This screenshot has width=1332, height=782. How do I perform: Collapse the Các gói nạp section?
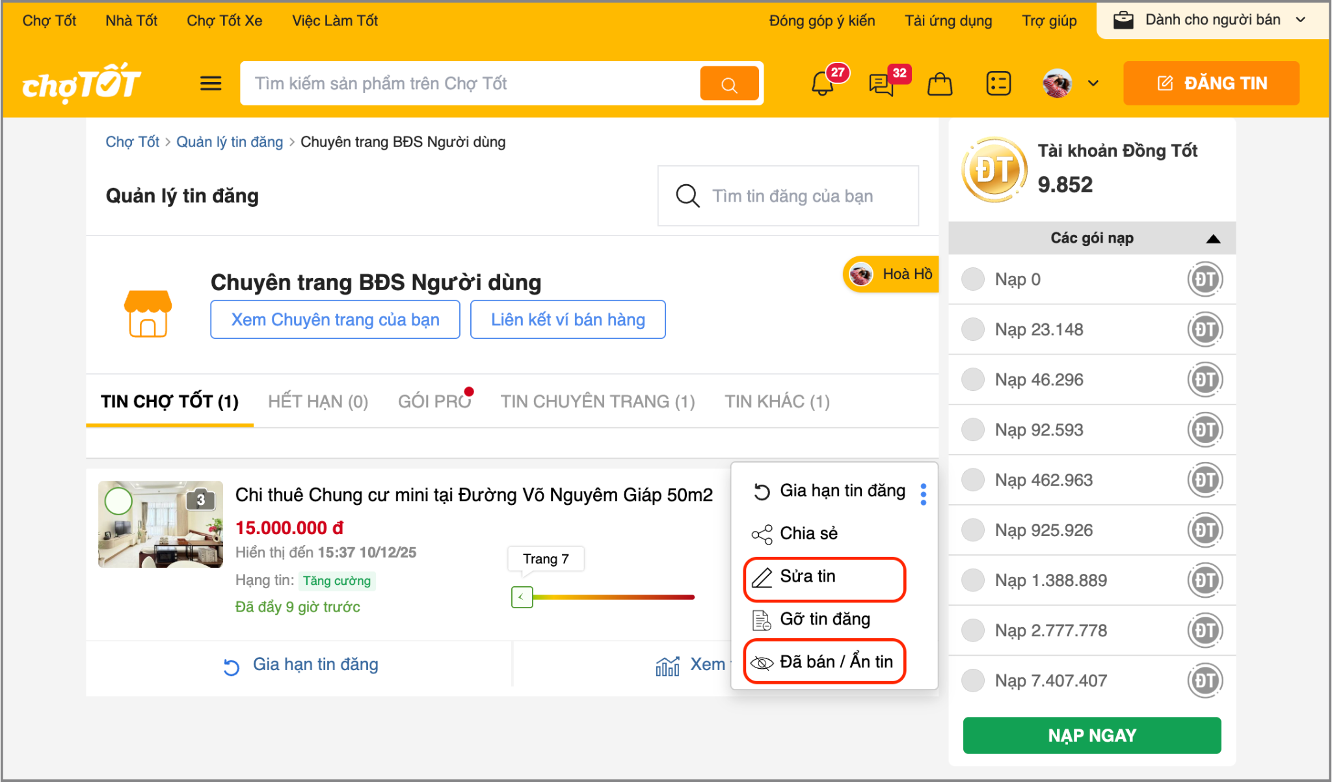click(x=1213, y=239)
